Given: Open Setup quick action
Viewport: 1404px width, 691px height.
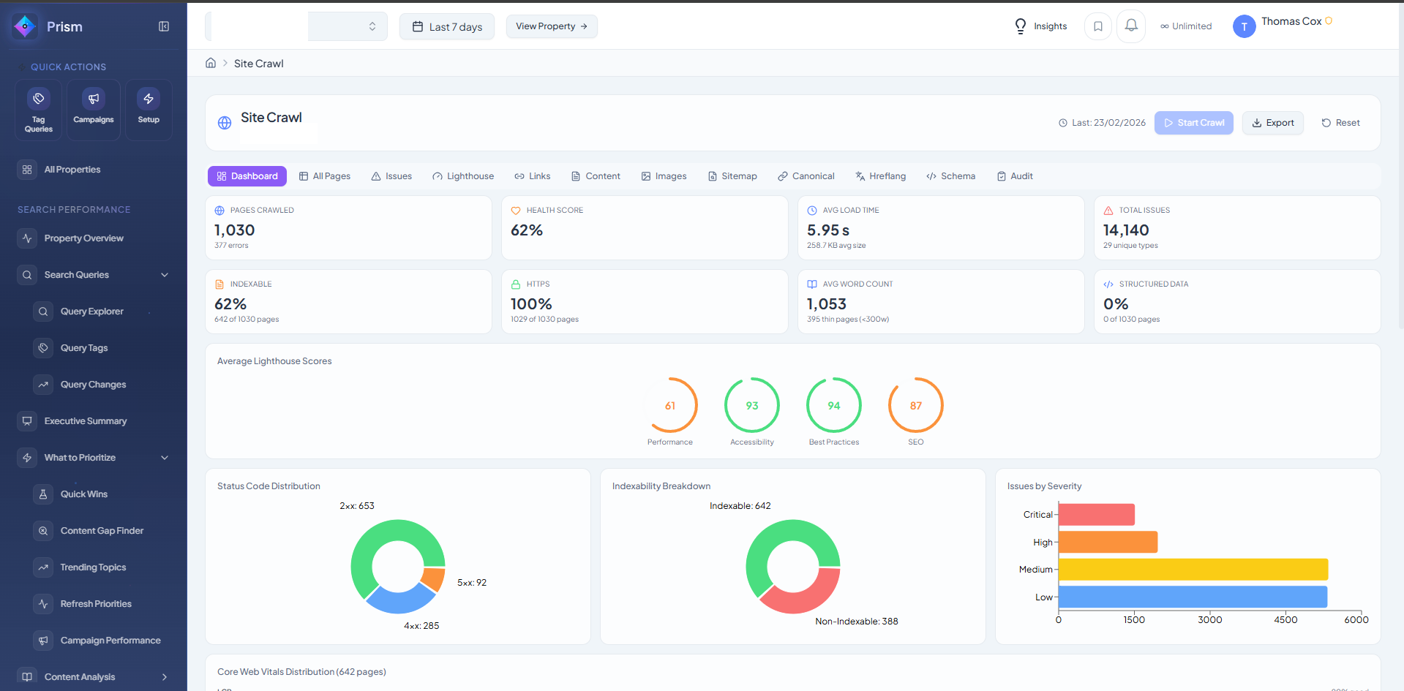Looking at the screenshot, I should click(149, 110).
